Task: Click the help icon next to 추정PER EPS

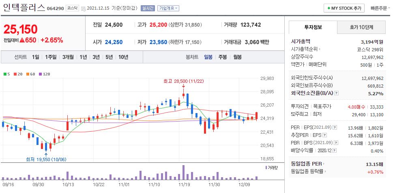Action: point(325,135)
